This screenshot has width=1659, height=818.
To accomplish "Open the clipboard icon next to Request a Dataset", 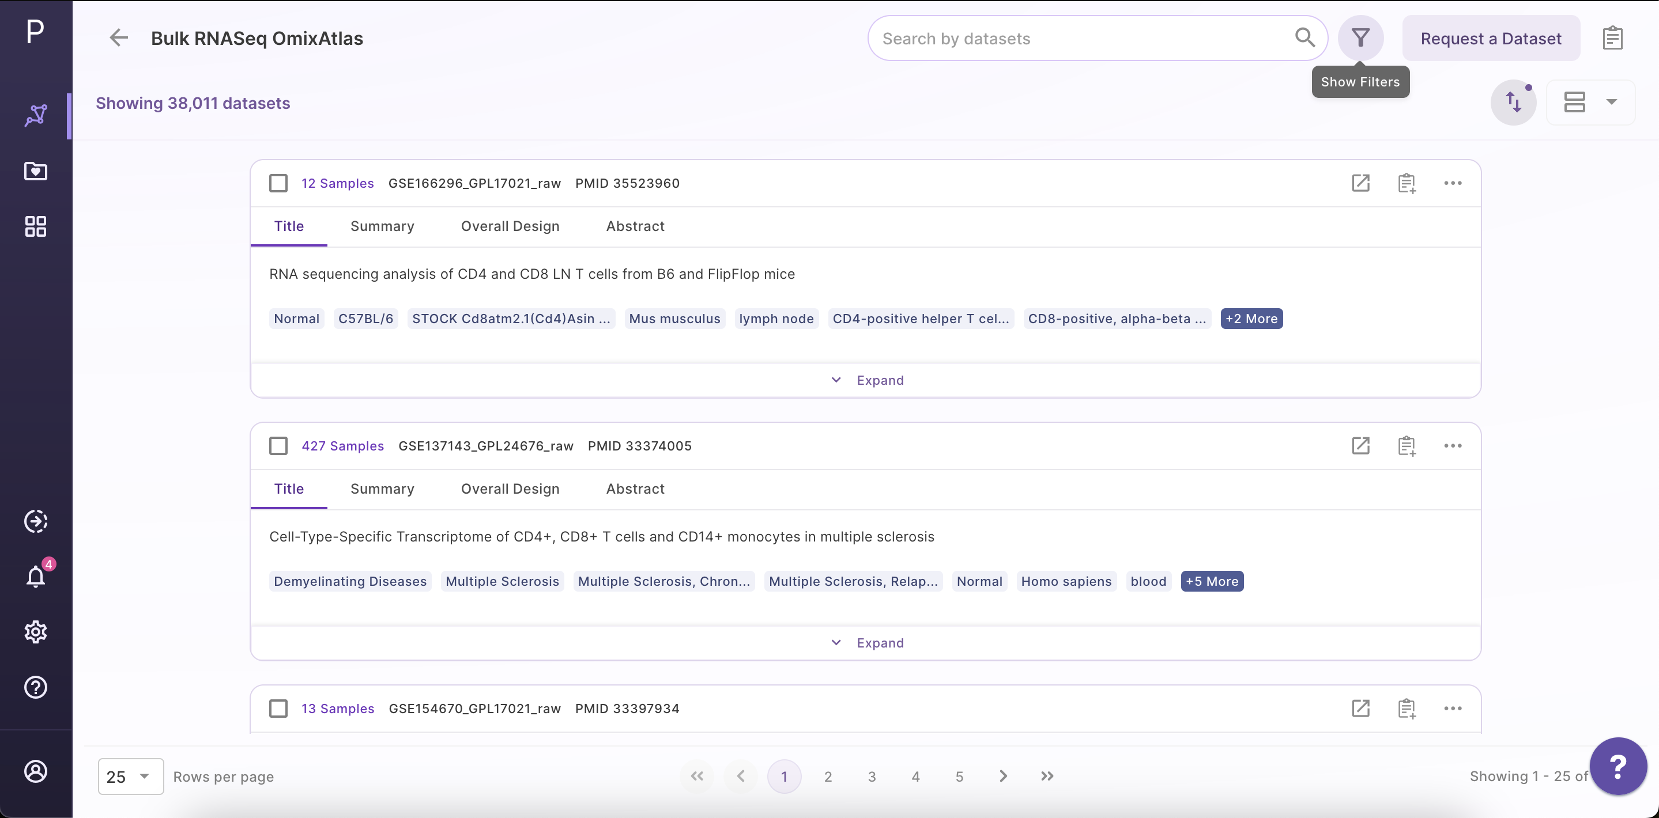I will 1612,38.
